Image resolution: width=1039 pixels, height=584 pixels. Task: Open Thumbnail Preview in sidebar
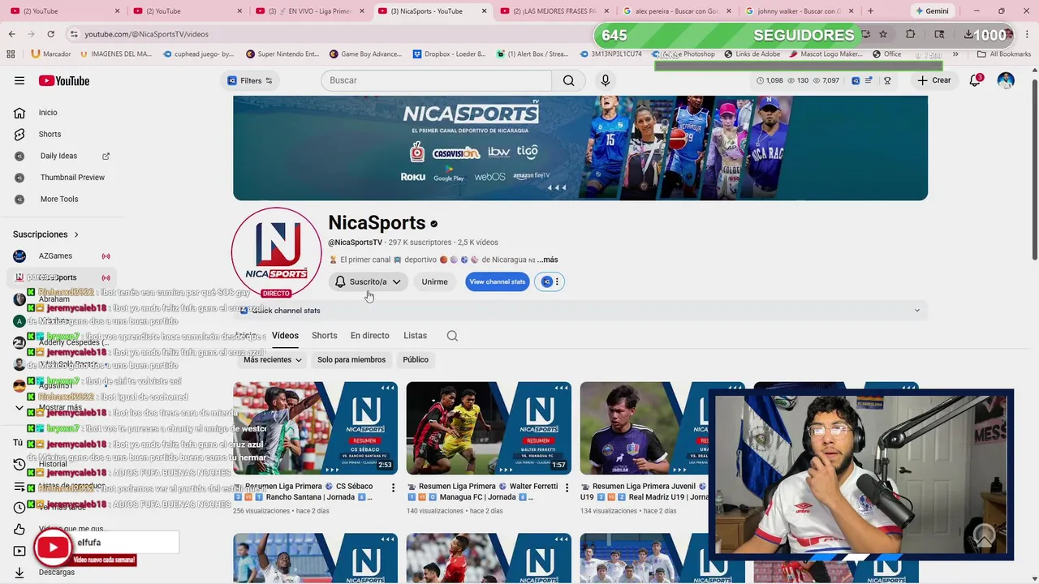[x=72, y=177]
